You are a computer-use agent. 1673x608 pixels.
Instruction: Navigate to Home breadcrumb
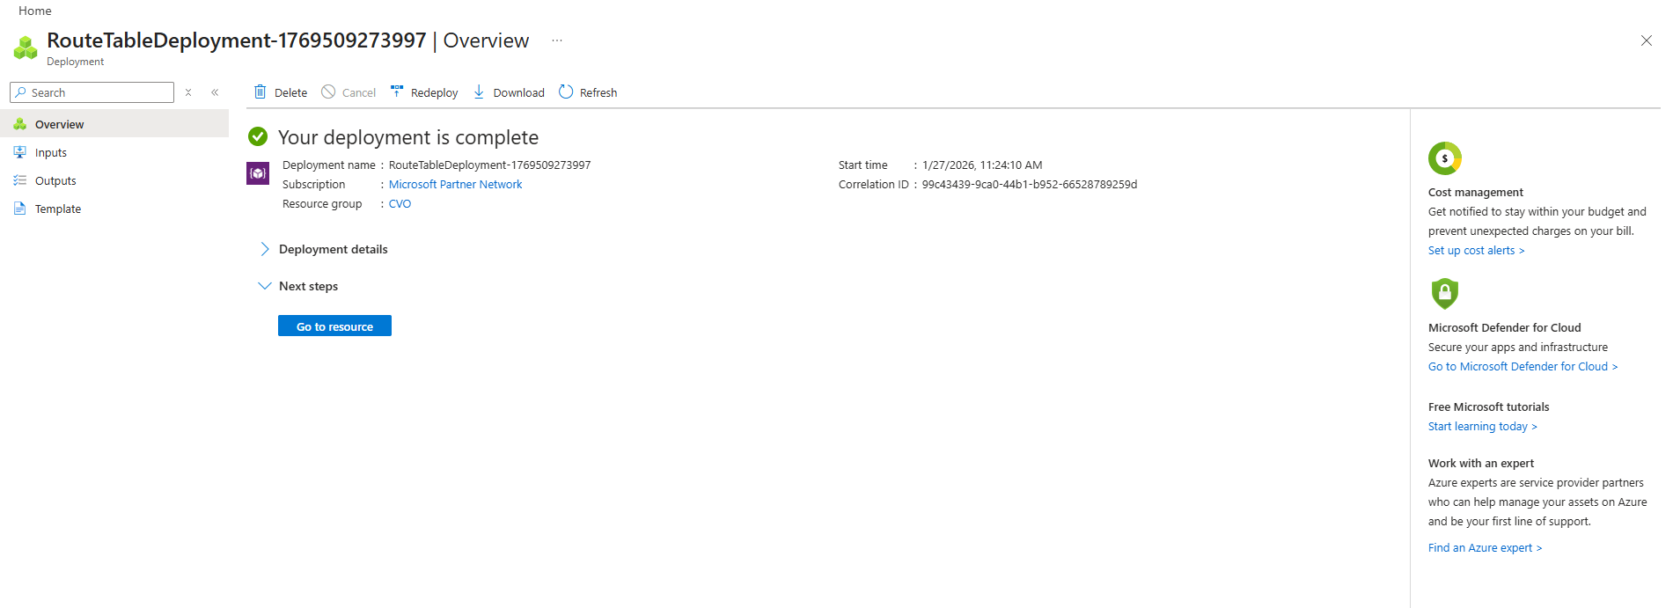(35, 11)
